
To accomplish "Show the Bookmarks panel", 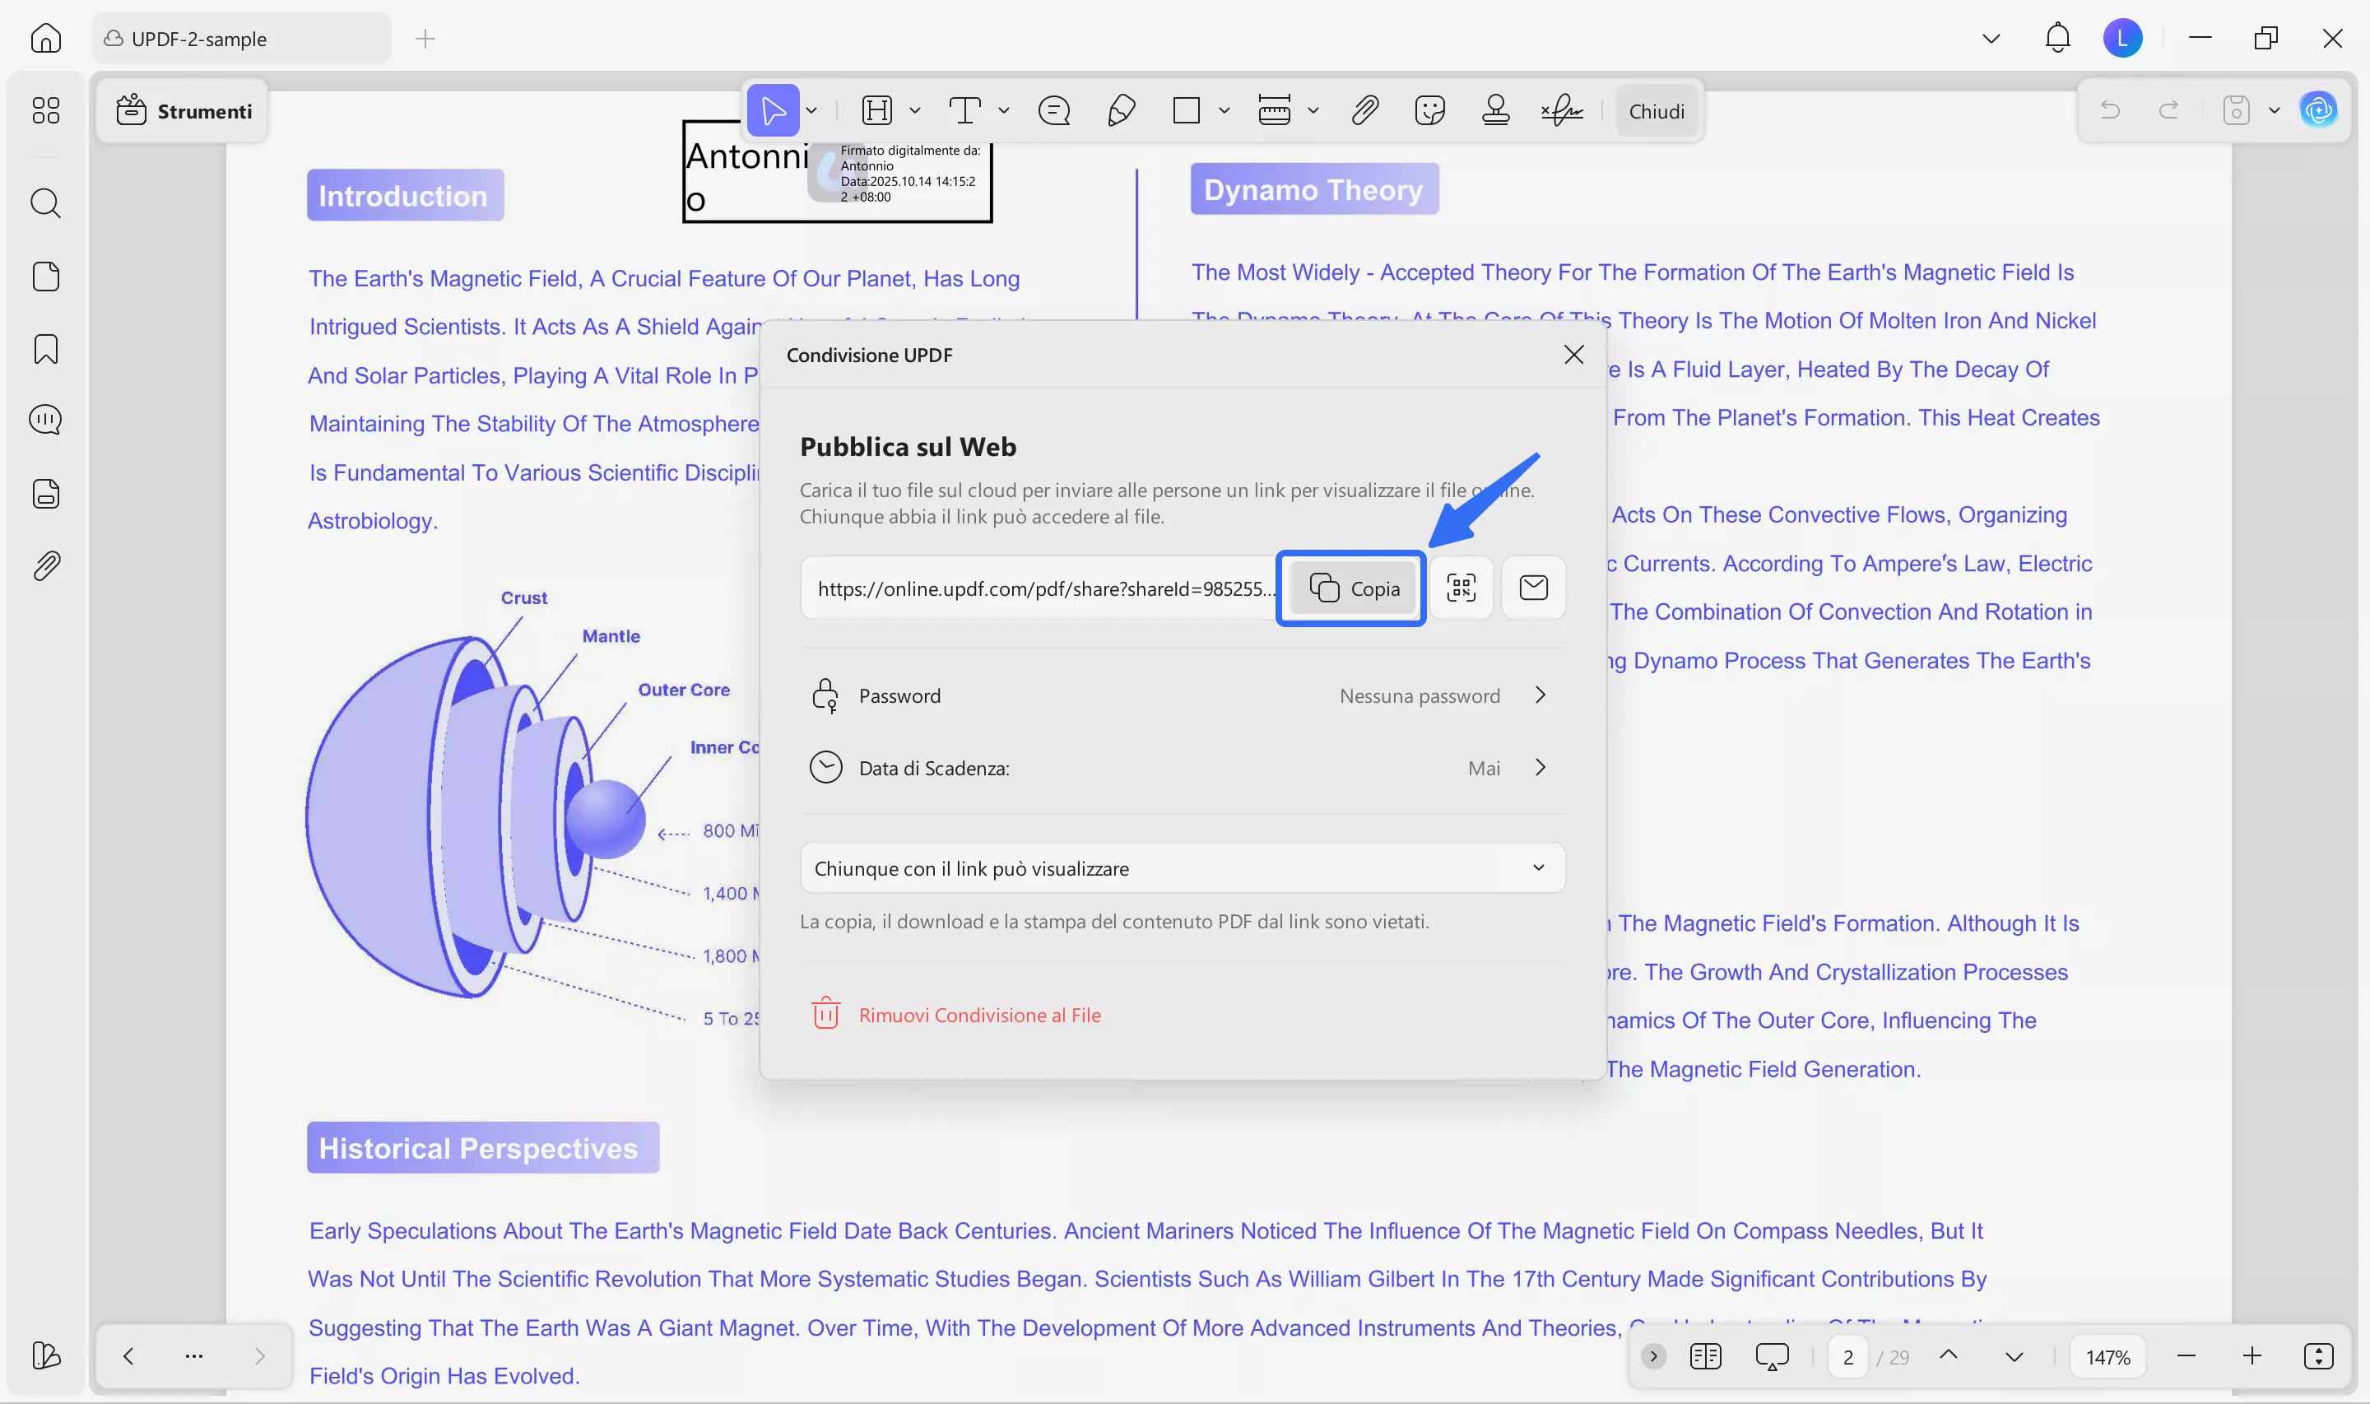I will click(44, 349).
